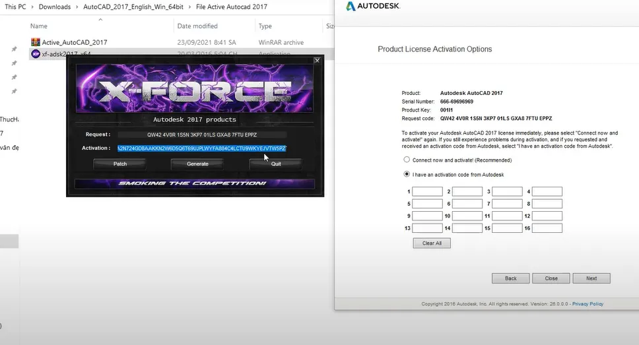This screenshot has height=345, width=639.
Task: Select the Active_AutoCAD_2017 archive file
Action: (x=75, y=42)
